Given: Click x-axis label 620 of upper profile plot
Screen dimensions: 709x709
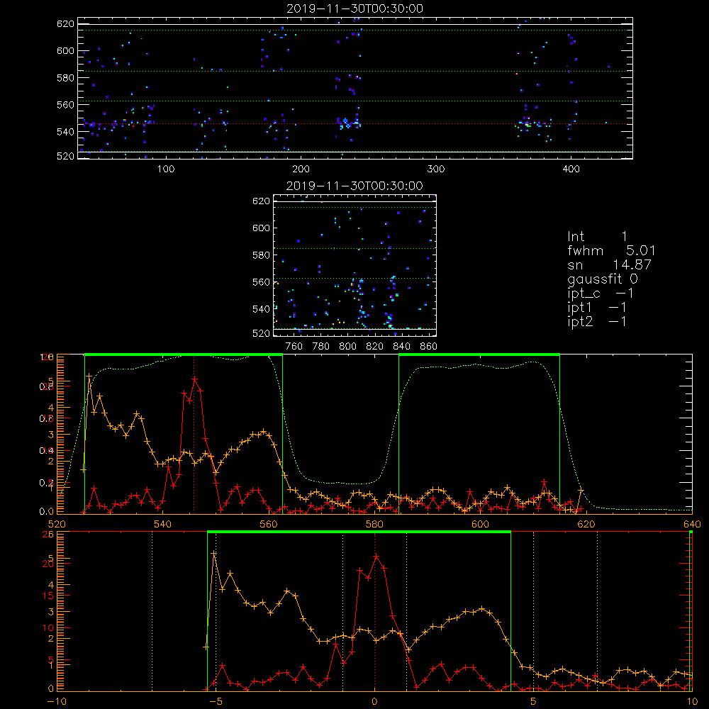Looking at the screenshot, I should pyautogui.click(x=586, y=524).
